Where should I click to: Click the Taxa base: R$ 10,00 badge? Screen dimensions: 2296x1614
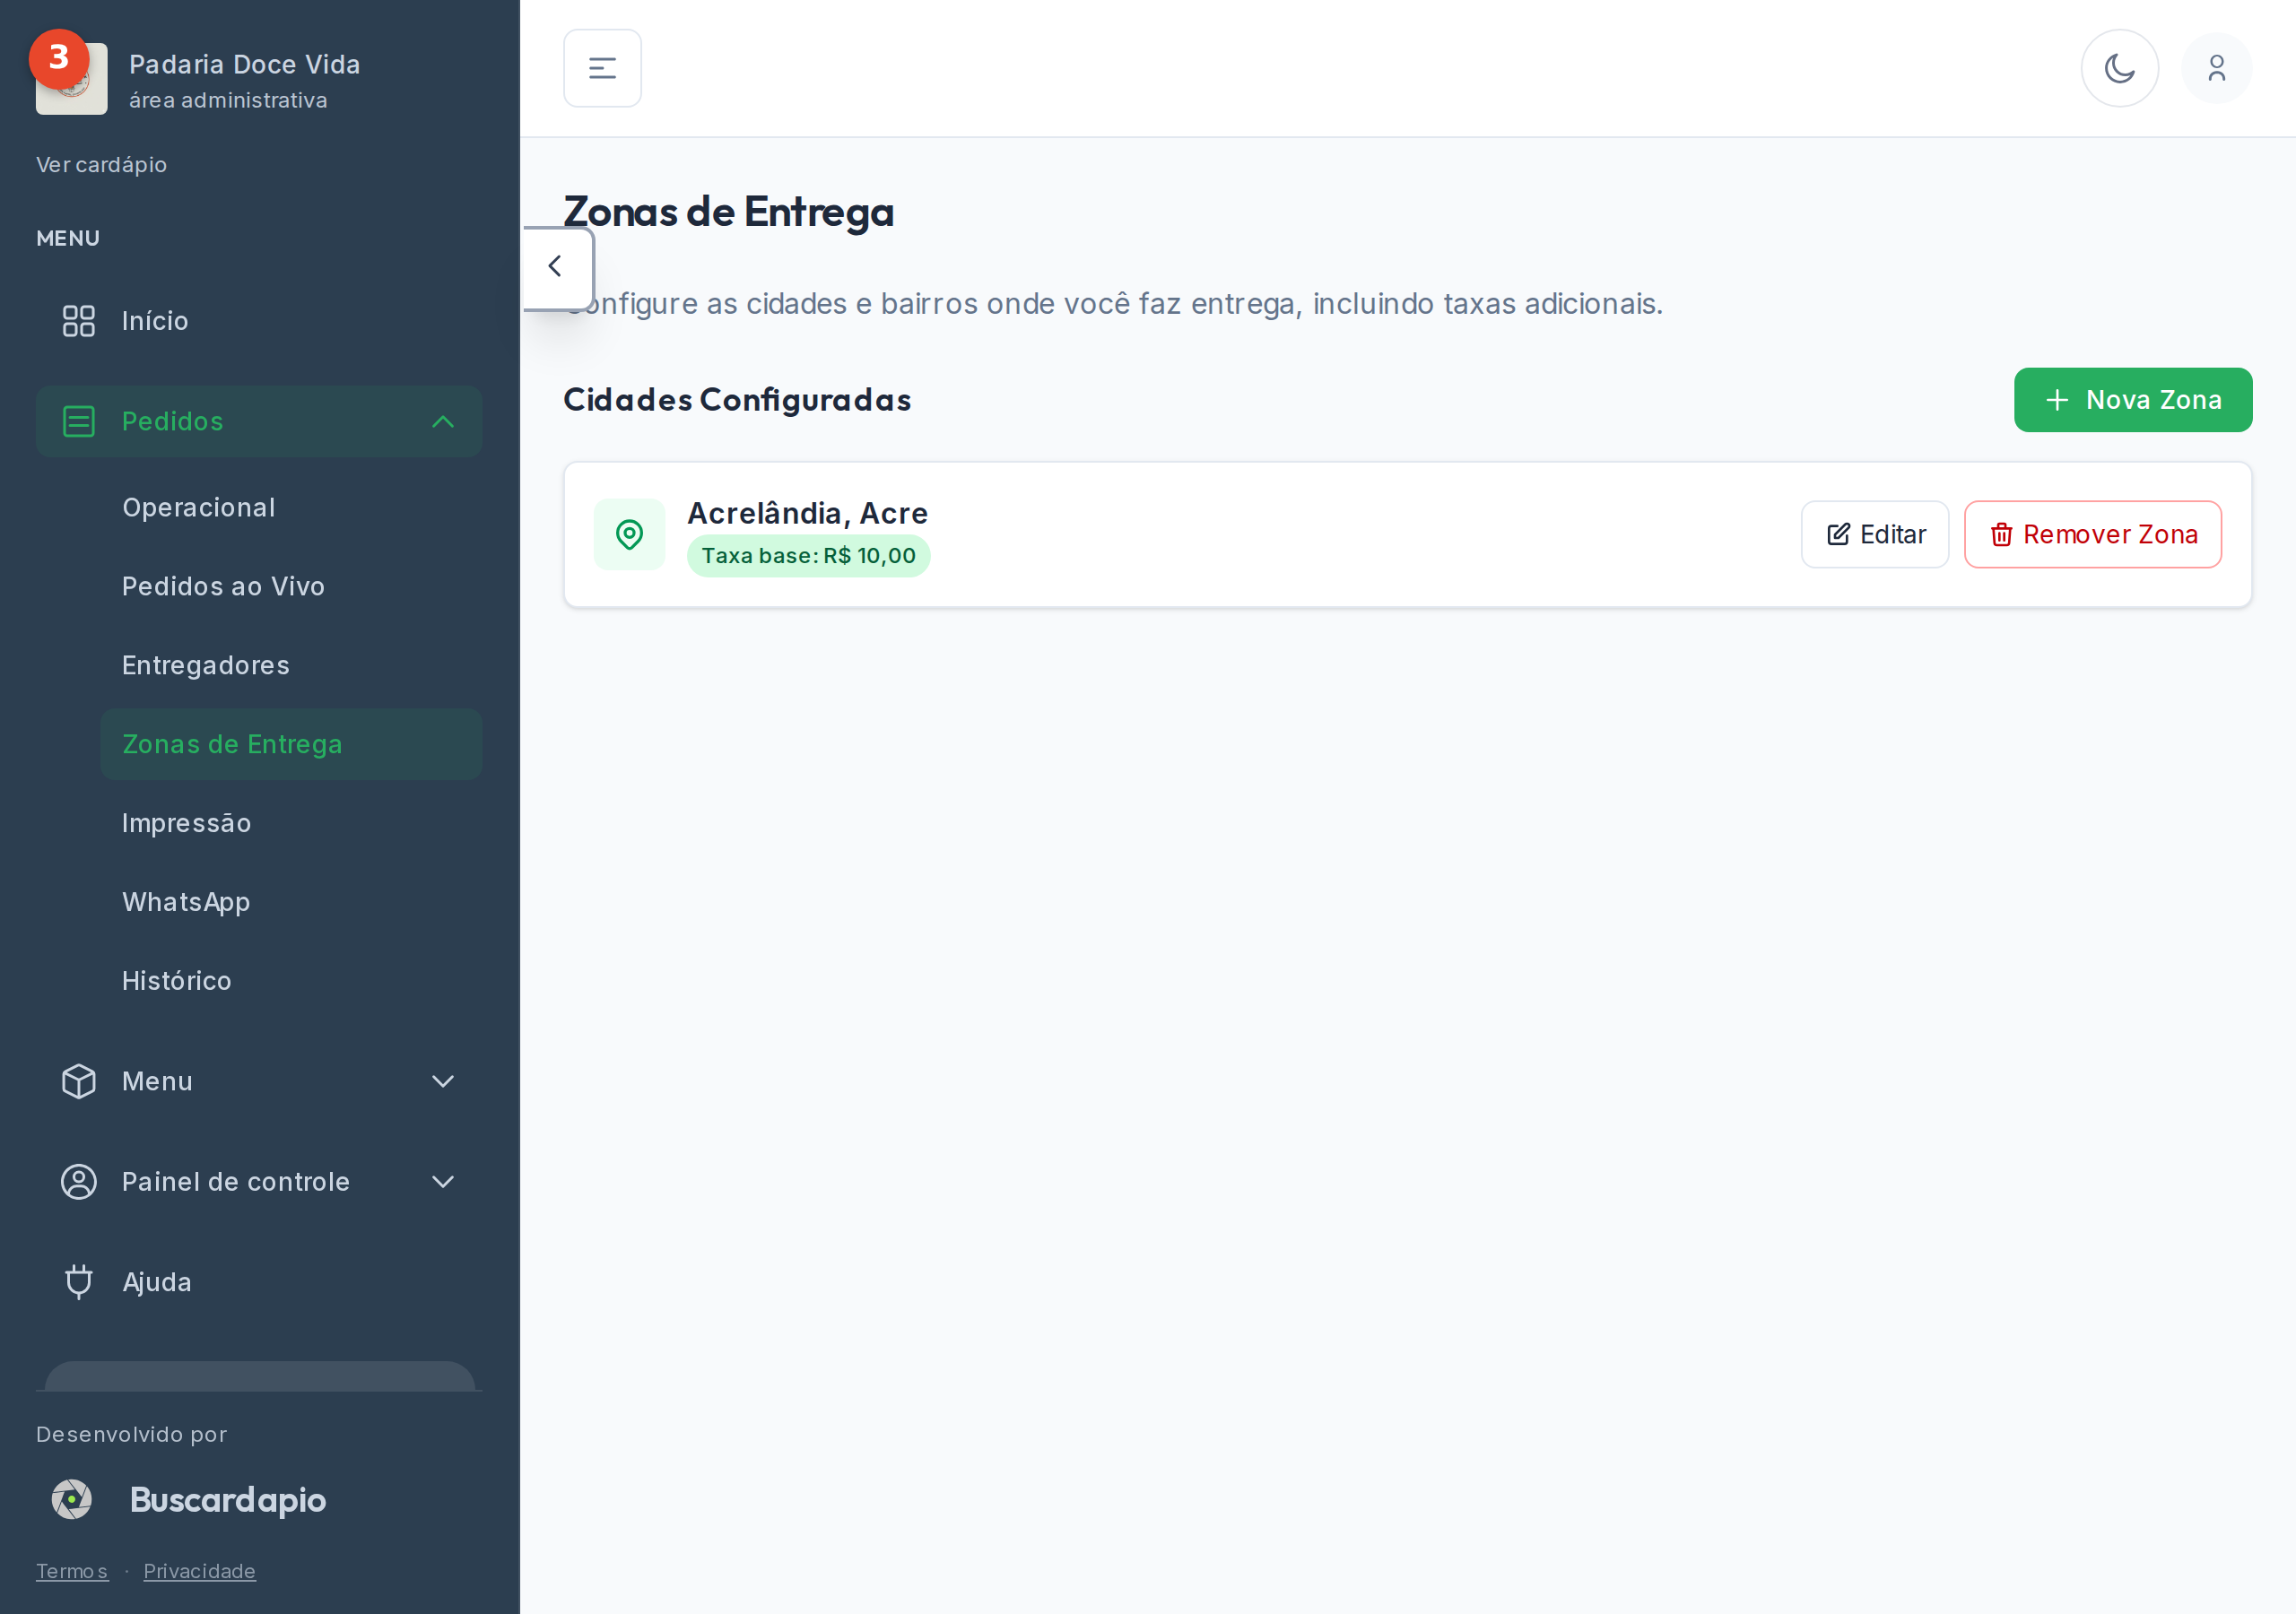(809, 556)
